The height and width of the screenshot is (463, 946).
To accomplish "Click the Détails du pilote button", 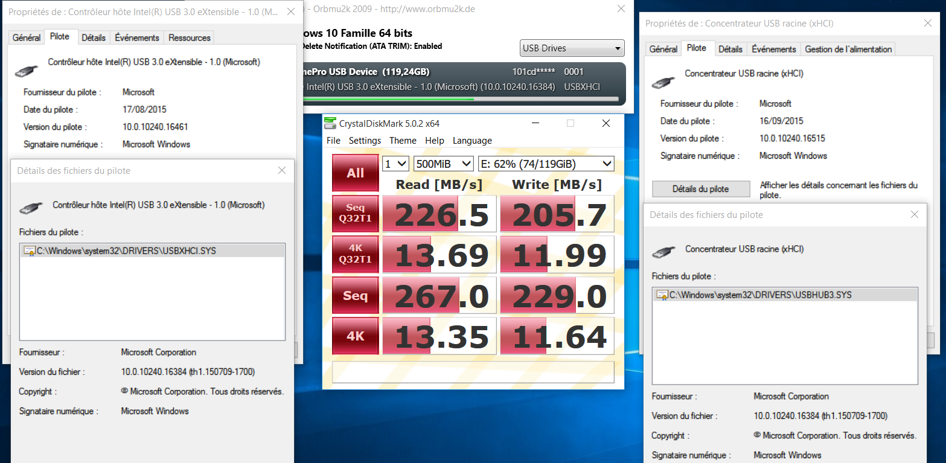I will pyautogui.click(x=701, y=189).
